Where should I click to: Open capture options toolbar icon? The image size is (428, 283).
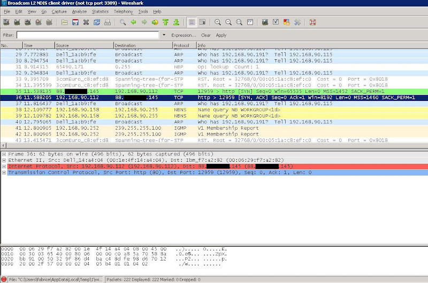17,22
